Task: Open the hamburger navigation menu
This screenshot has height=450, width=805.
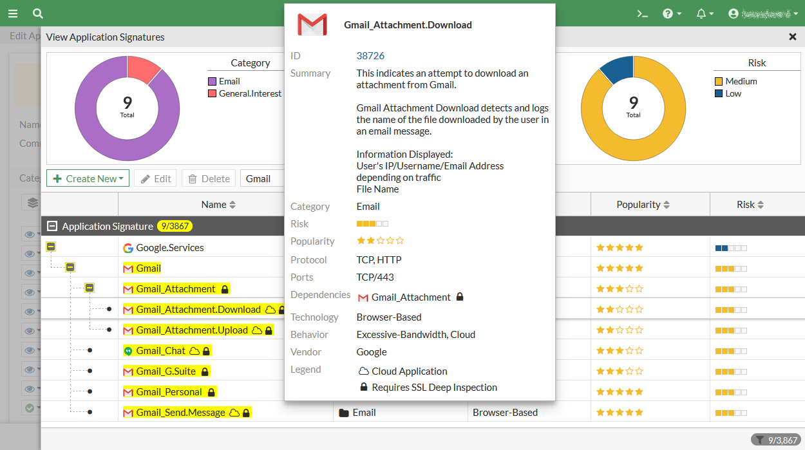Action: coord(13,14)
